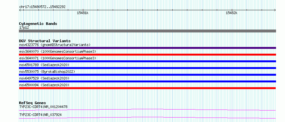The image size is (285, 122).
Task: Open the nsv6500094 Sedlazeck2020 label
Action: tap(44, 85)
